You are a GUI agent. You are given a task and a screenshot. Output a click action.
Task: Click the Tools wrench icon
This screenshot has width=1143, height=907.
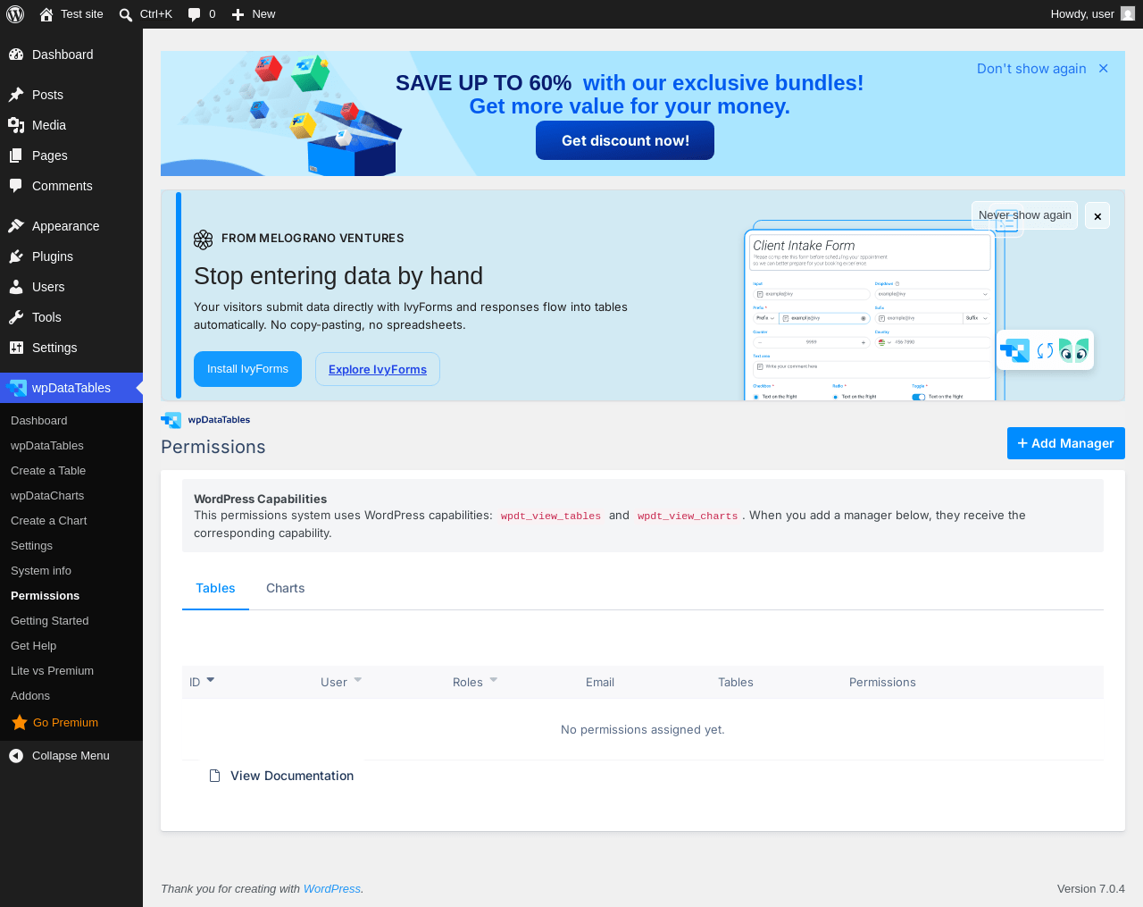tap(16, 317)
